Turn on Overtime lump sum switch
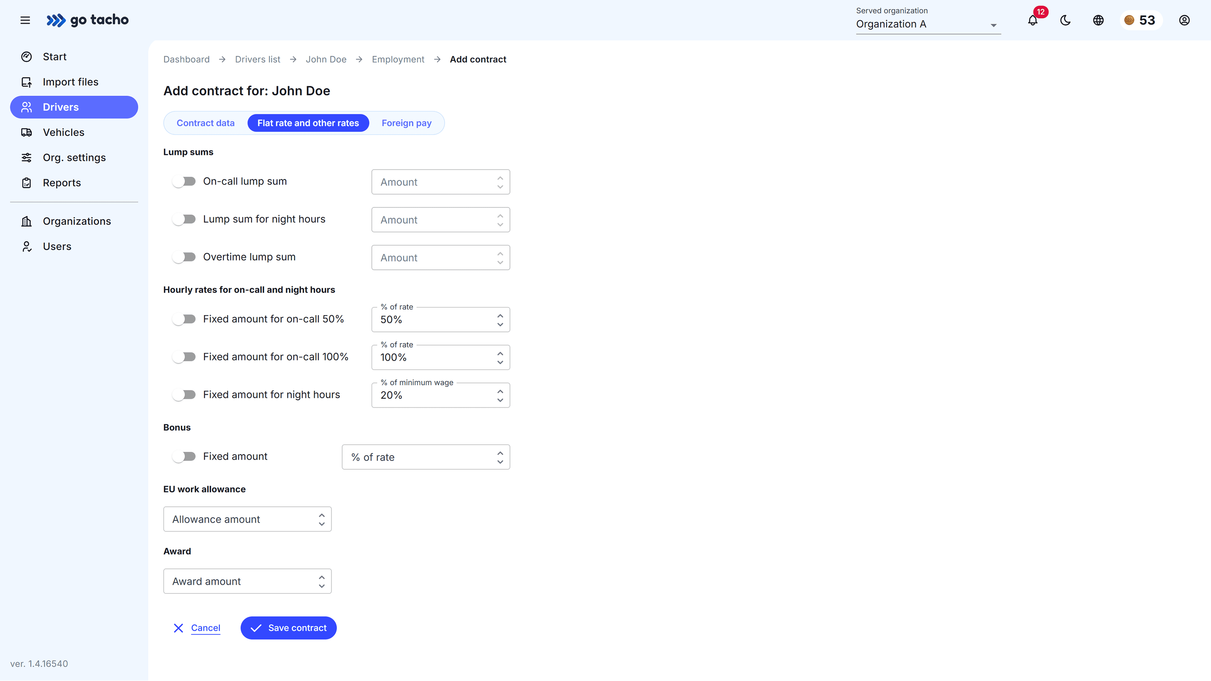Image resolution: width=1211 pixels, height=681 pixels. click(184, 257)
